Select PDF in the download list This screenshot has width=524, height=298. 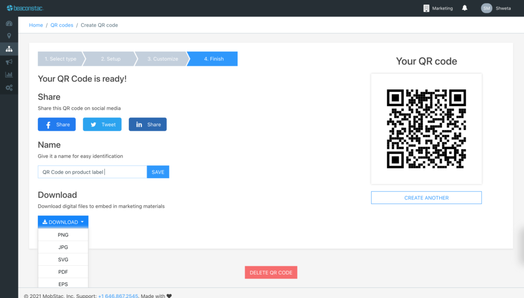[63, 271]
